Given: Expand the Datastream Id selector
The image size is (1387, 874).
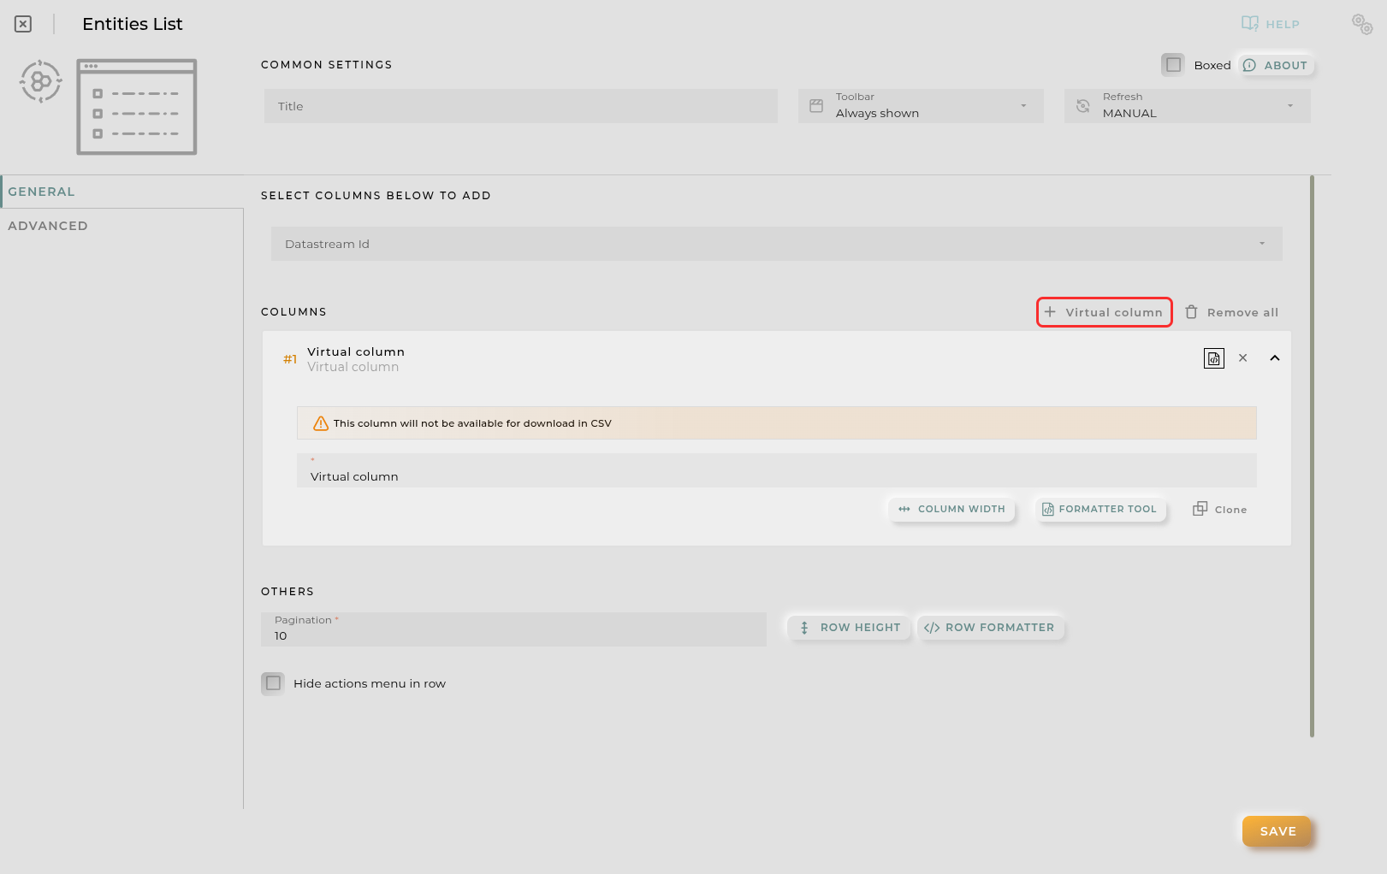Looking at the screenshot, I should 776,244.
